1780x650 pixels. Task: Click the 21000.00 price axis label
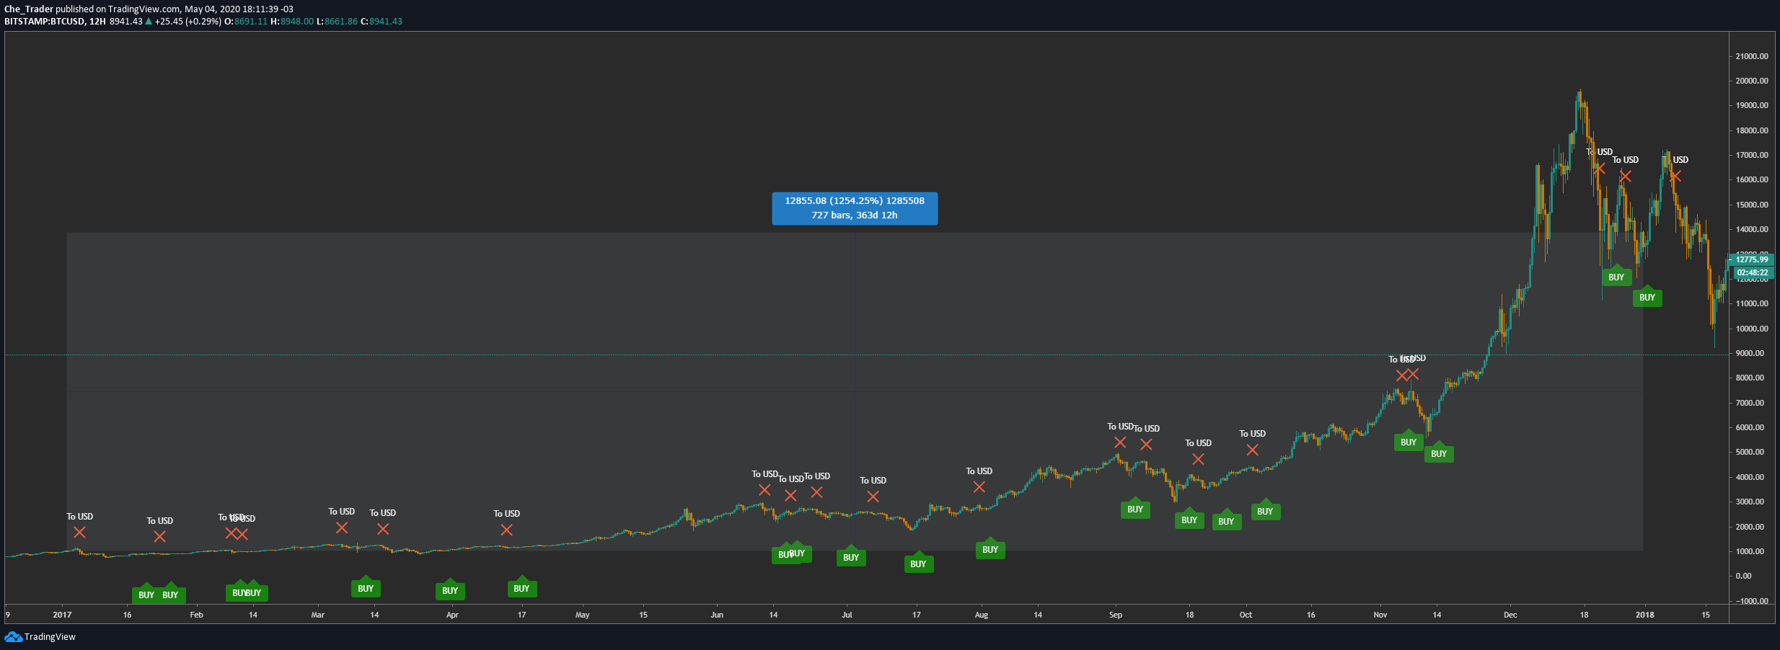click(x=1752, y=56)
